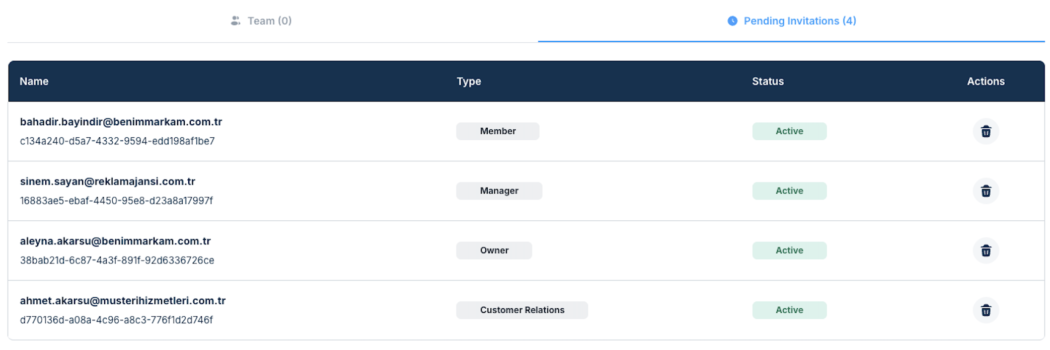
Task: Click the clock icon beside Pending Invitations
Action: click(732, 21)
